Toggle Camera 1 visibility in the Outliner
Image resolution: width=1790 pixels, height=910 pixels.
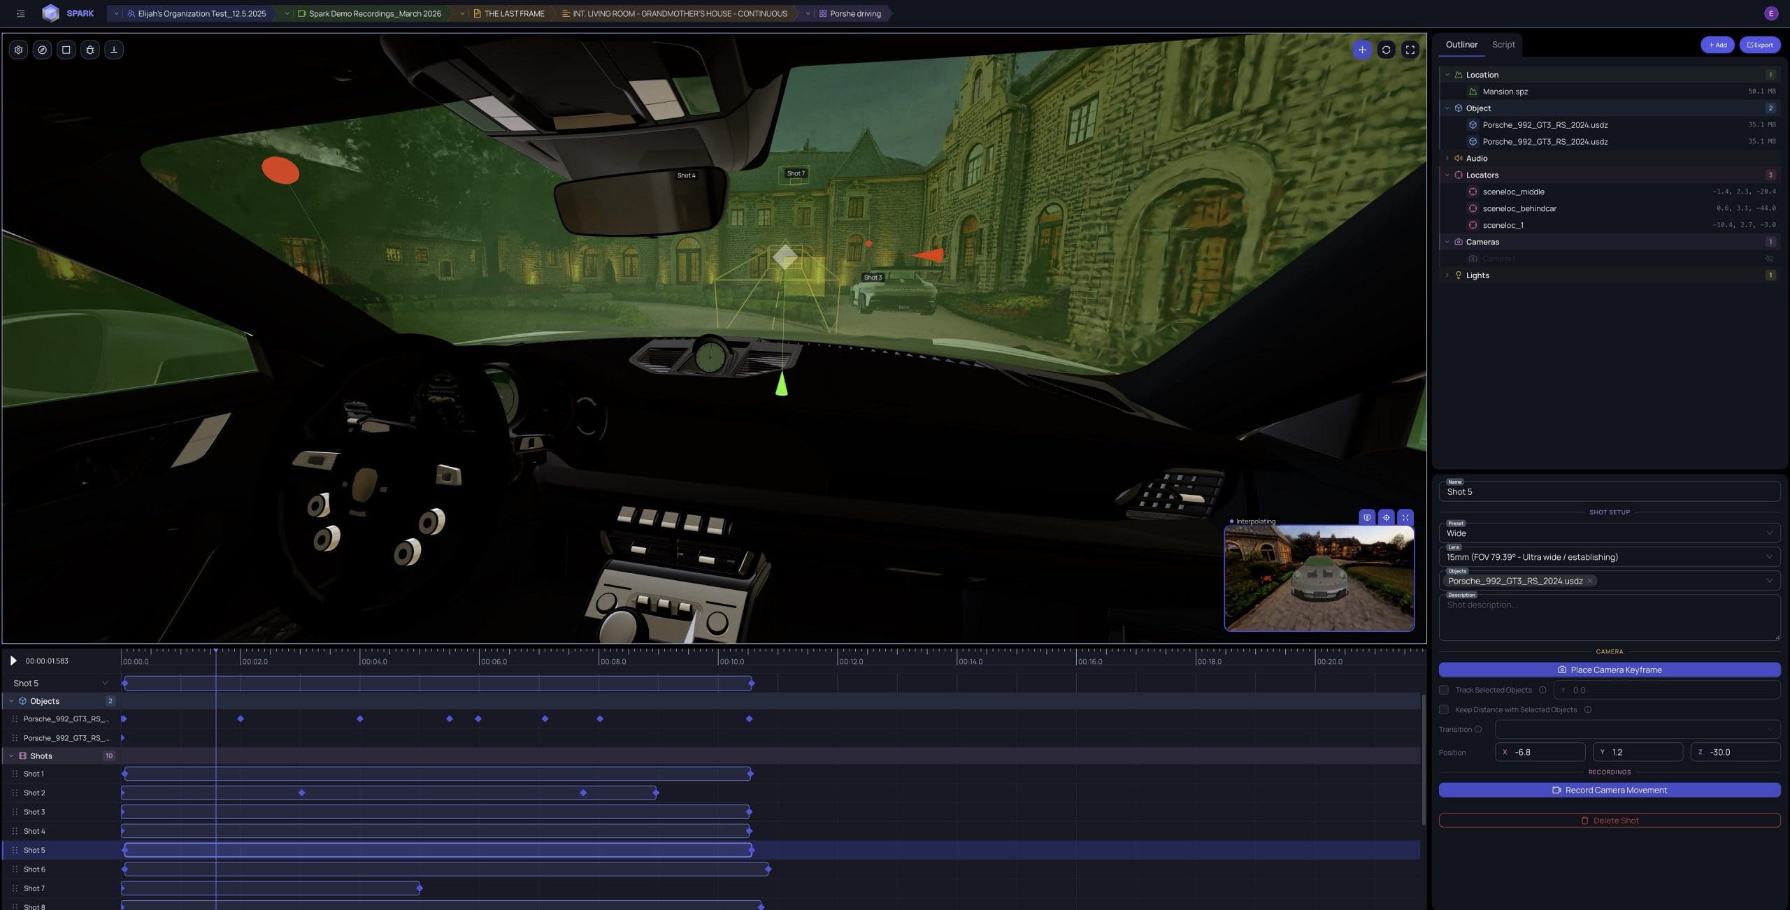click(x=1769, y=258)
